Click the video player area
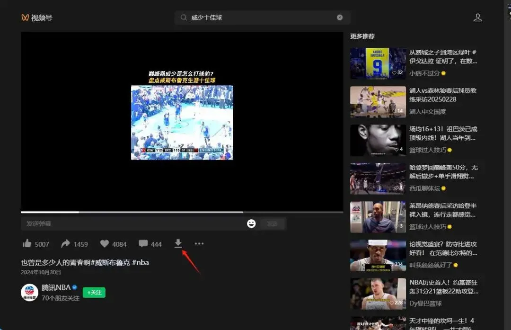The image size is (511, 330). point(182,121)
